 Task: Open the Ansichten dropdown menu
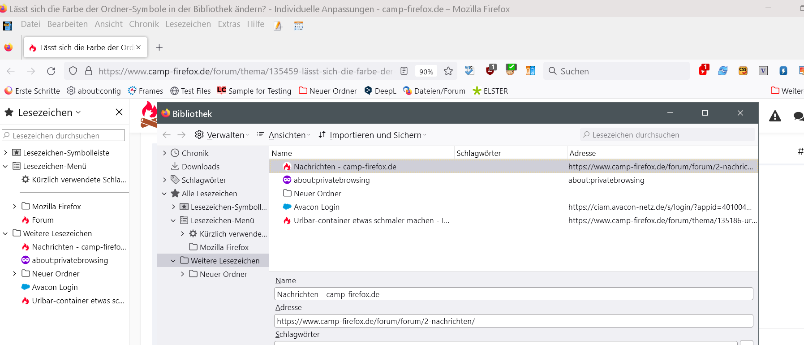coord(284,135)
